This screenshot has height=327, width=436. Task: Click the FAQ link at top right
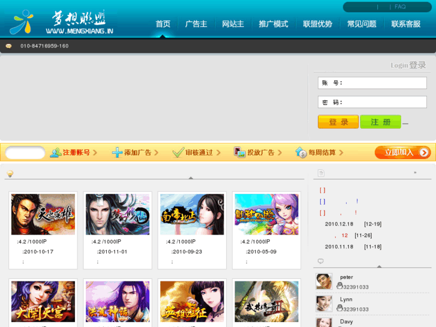tap(400, 7)
